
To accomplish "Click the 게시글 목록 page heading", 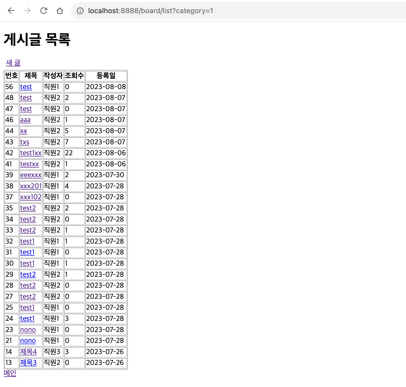I will pos(37,40).
